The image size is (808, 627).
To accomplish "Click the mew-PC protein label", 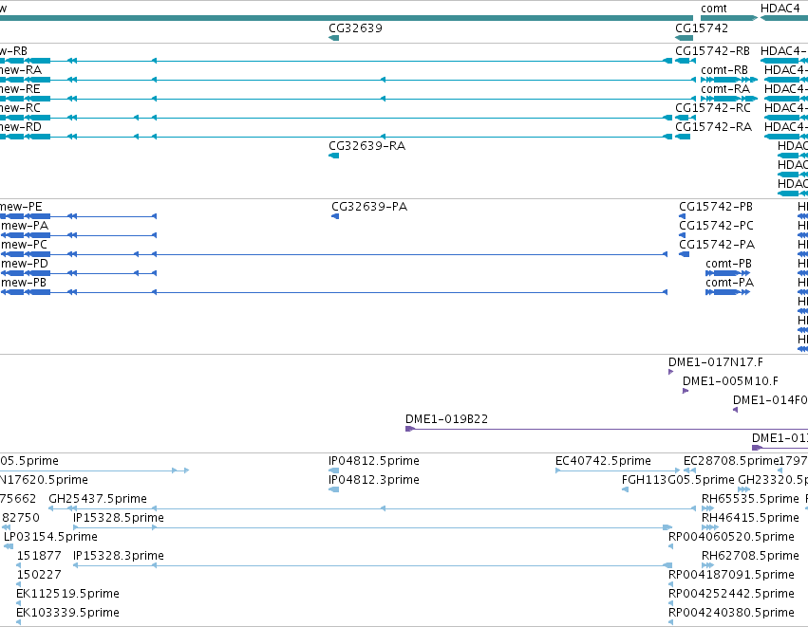I will [25, 245].
